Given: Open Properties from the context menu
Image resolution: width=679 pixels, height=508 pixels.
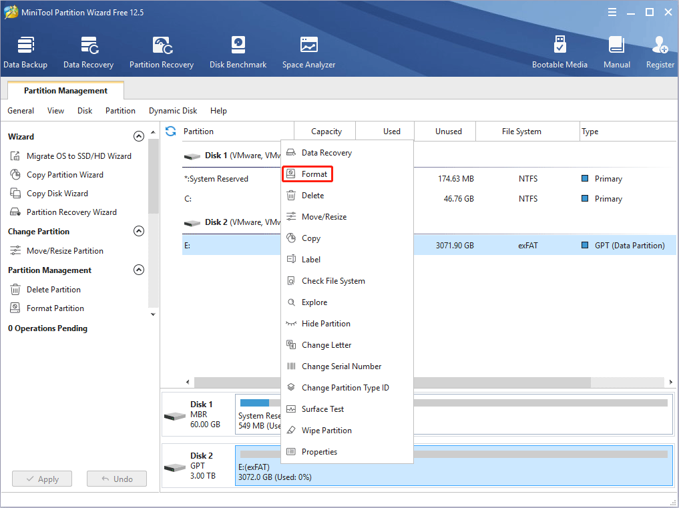Looking at the screenshot, I should tap(347, 452).
